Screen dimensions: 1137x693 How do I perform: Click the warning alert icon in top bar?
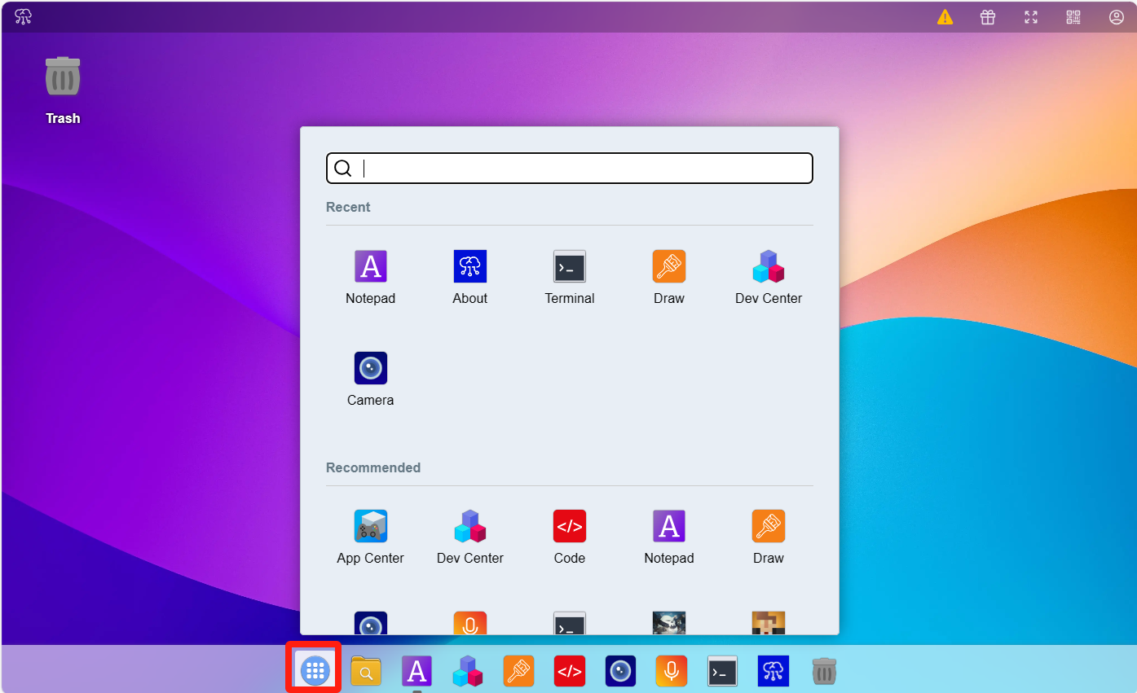point(945,17)
